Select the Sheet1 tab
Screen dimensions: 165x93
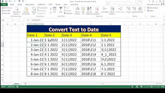tap(16, 83)
